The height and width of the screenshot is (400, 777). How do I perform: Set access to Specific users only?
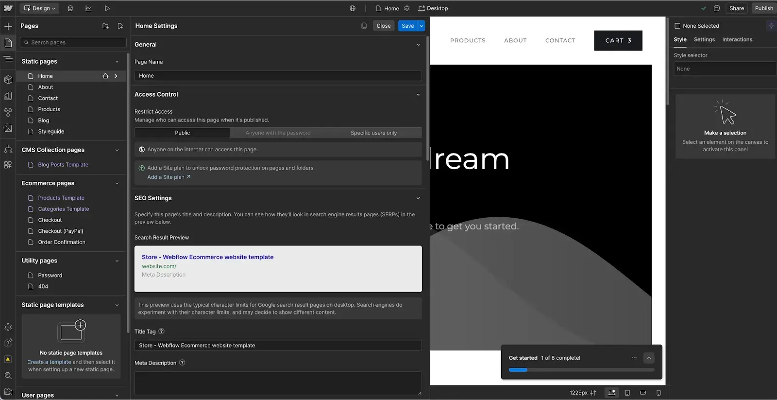[x=373, y=133]
